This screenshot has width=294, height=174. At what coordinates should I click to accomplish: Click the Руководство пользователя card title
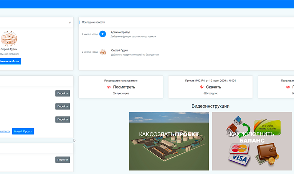pos(121,81)
